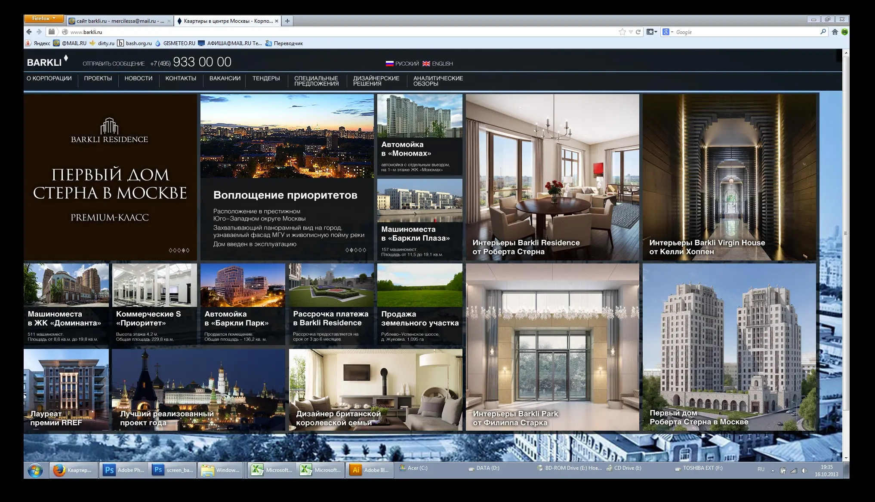Open the Barkli Residence banner tile

pos(110,177)
